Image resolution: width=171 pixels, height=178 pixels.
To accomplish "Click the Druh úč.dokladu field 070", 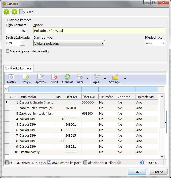I will coord(13,43).
